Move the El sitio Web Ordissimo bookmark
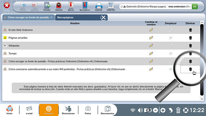 coord(171,30)
